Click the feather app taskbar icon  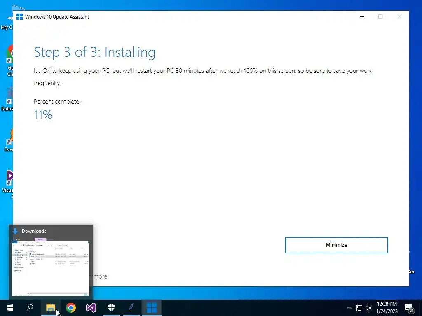coord(131,308)
